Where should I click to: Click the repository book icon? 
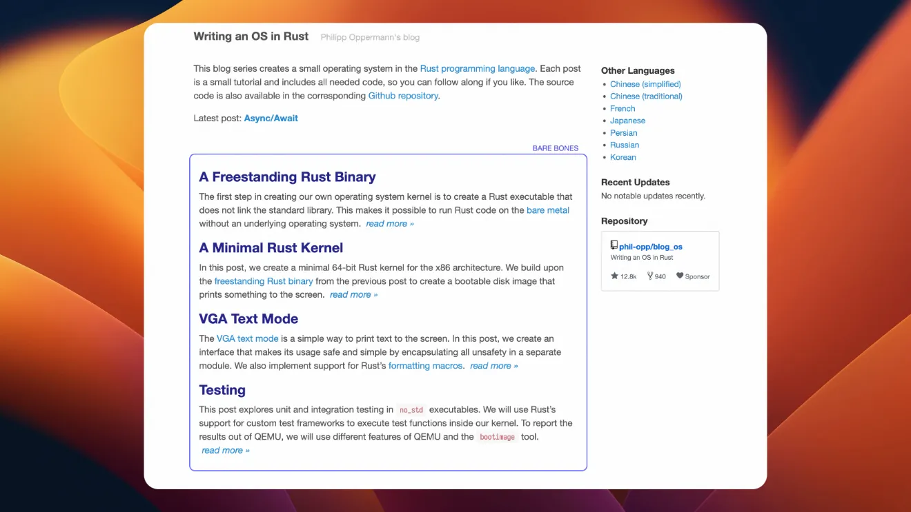(x=614, y=245)
